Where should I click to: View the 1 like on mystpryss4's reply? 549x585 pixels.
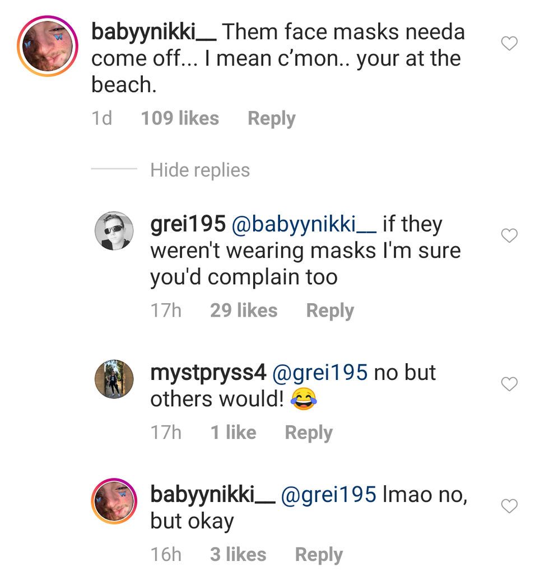point(233,433)
